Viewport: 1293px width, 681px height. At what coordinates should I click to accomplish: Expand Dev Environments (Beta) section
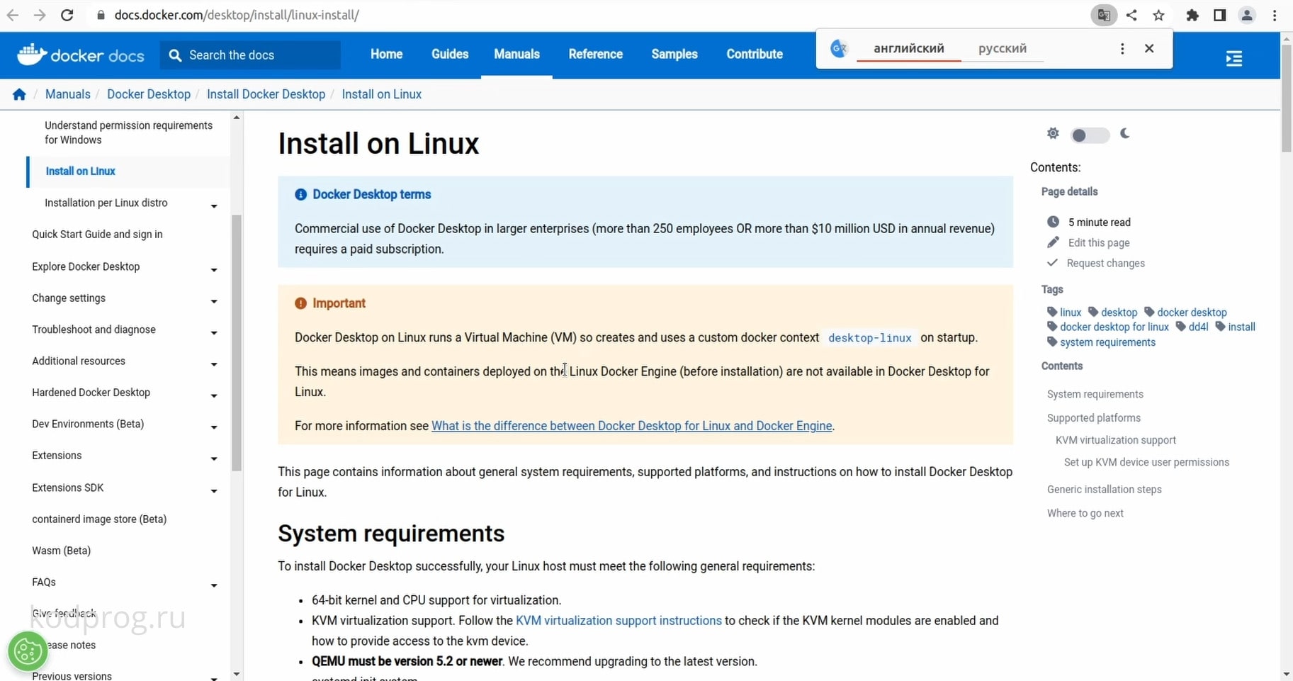[213, 427]
